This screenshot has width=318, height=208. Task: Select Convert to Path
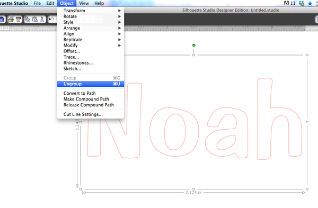pos(91,93)
